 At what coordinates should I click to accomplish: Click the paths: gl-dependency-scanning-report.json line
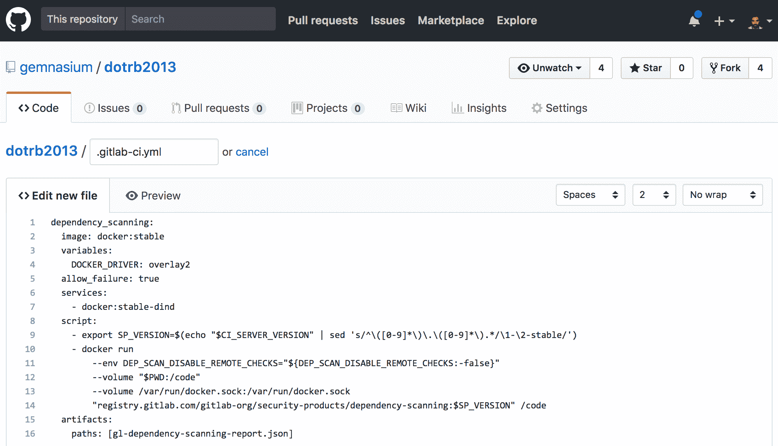tap(182, 433)
